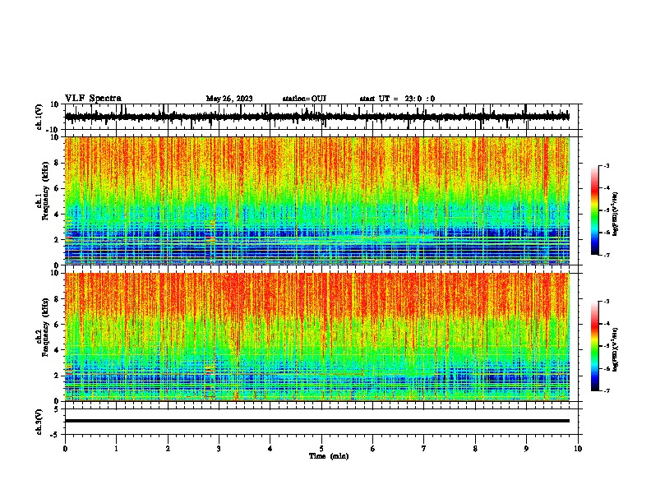
Task: Click time axis tick label "4"
Action: [270, 449]
